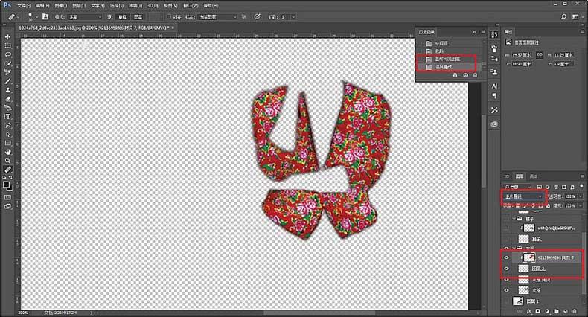Click the 图案 button in options bar
The height and width of the screenshot is (317, 588).
[x=138, y=16]
